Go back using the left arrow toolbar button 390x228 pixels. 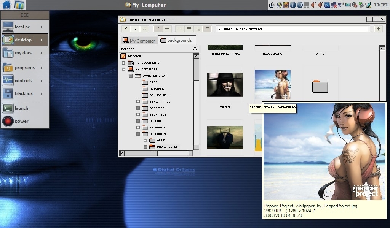tap(126, 29)
